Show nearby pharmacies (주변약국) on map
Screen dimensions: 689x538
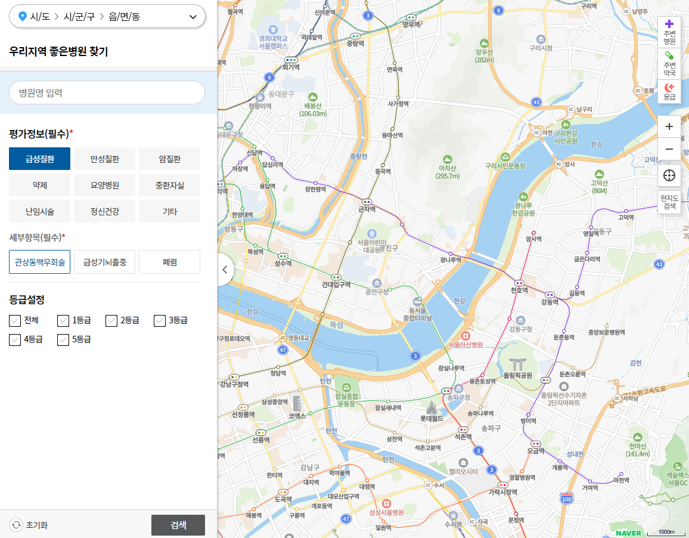(669, 64)
